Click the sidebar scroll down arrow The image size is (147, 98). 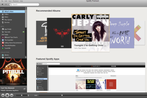point(26,57)
